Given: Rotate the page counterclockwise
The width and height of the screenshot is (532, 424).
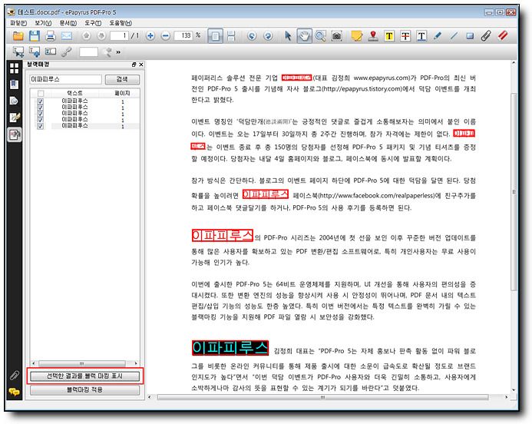Looking at the screenshot, I should pos(251,35).
